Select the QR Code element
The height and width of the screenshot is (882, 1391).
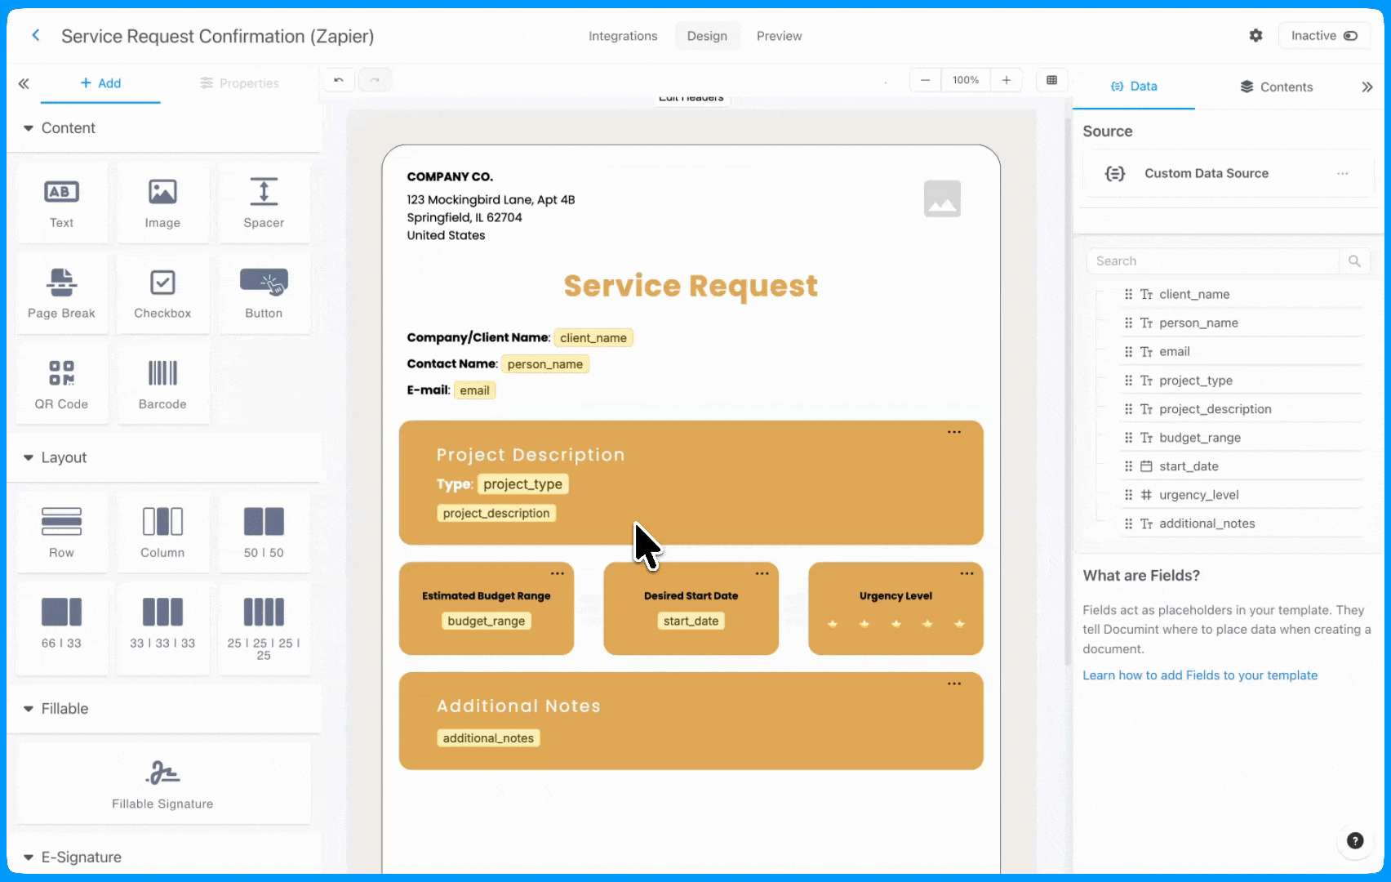tap(61, 384)
